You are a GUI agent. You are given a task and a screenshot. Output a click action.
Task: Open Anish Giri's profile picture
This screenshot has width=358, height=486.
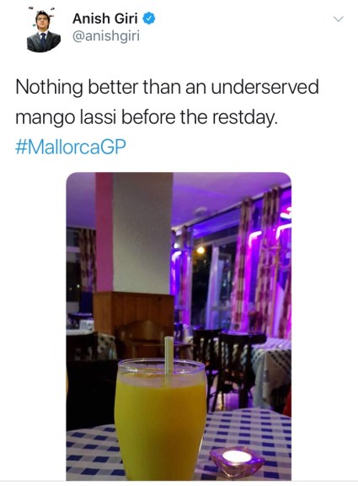(44, 30)
